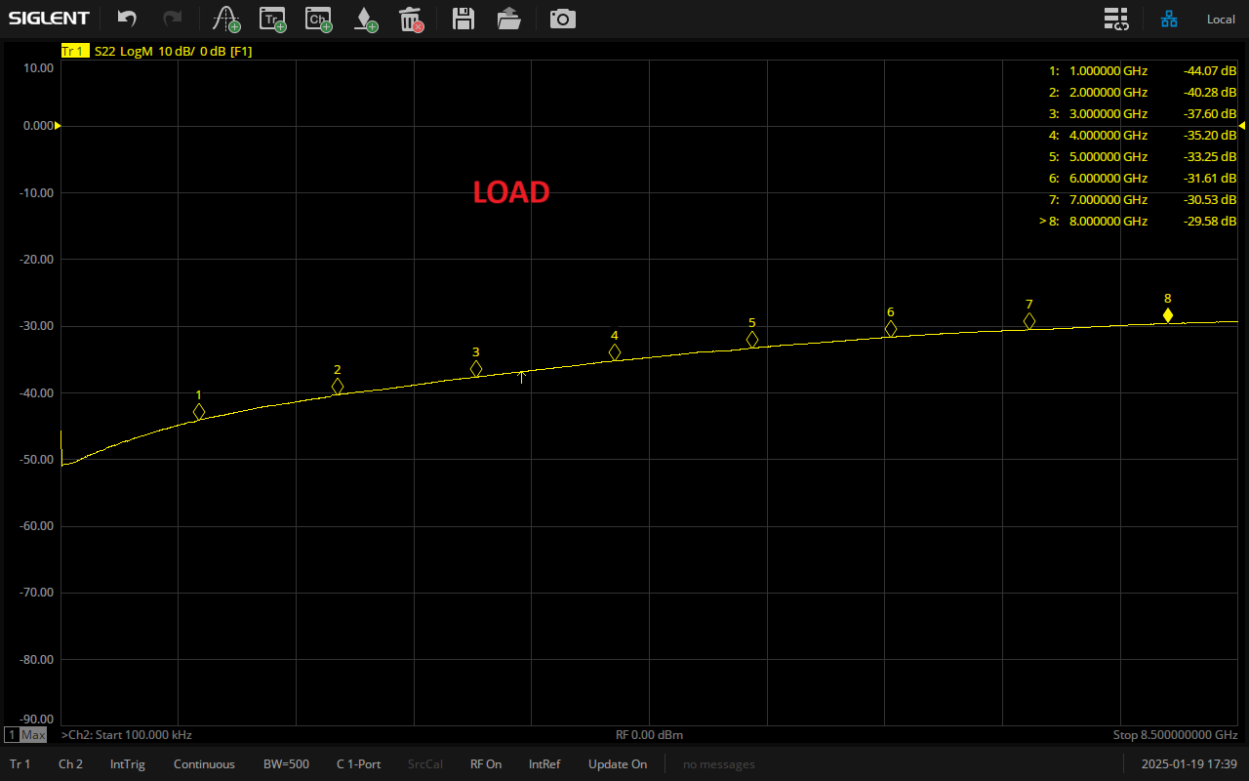Select marker 8 diamond on the trace

[x=1167, y=315]
